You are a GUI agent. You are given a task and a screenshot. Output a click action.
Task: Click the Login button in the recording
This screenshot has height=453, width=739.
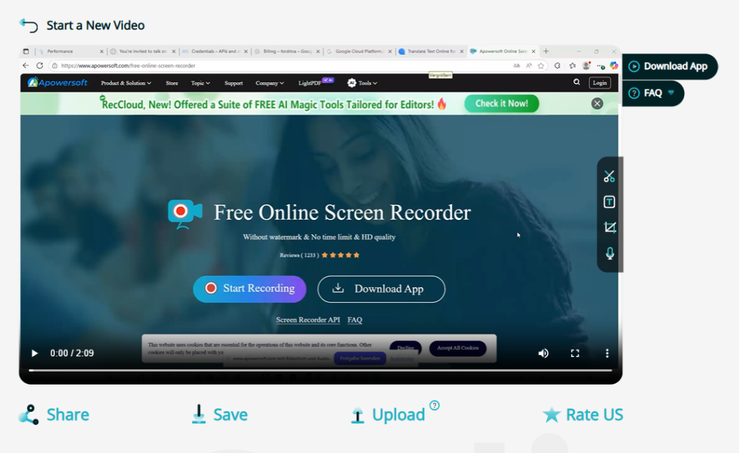pyautogui.click(x=600, y=83)
